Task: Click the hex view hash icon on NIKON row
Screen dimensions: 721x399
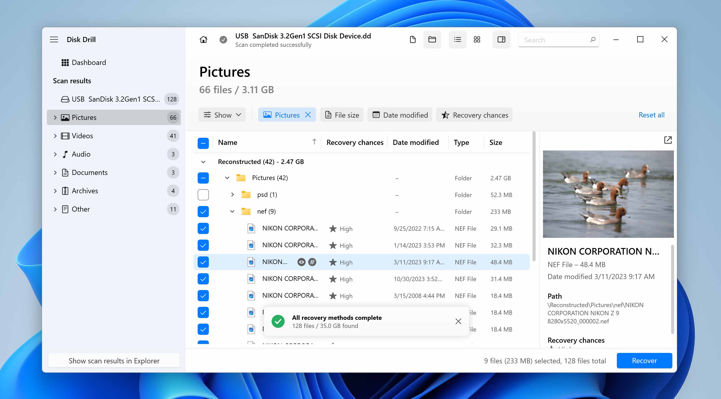Action: coord(312,262)
